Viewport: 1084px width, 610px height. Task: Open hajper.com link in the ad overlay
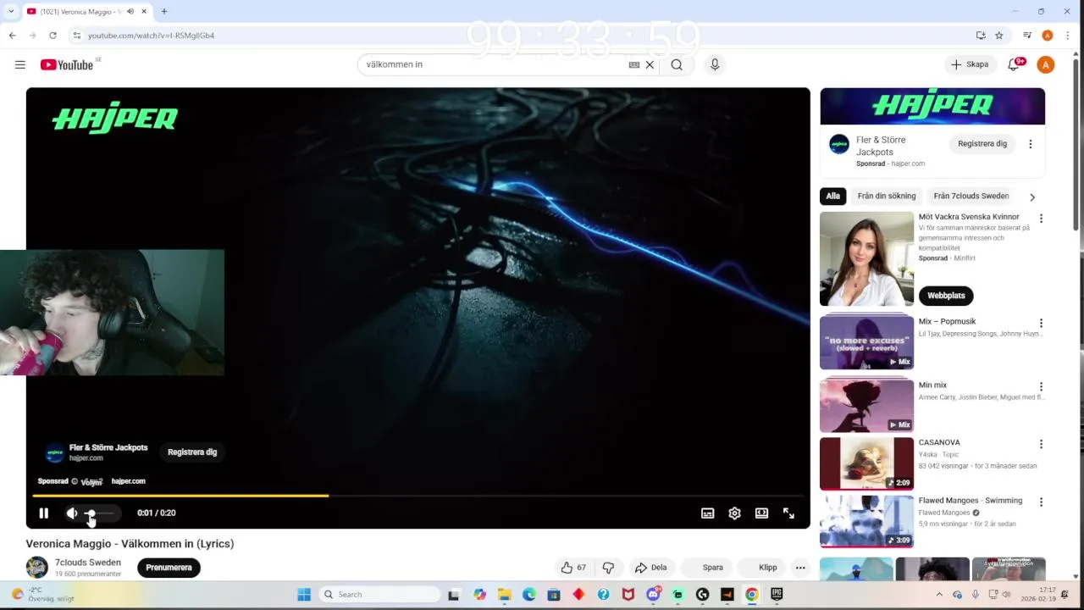click(x=129, y=481)
